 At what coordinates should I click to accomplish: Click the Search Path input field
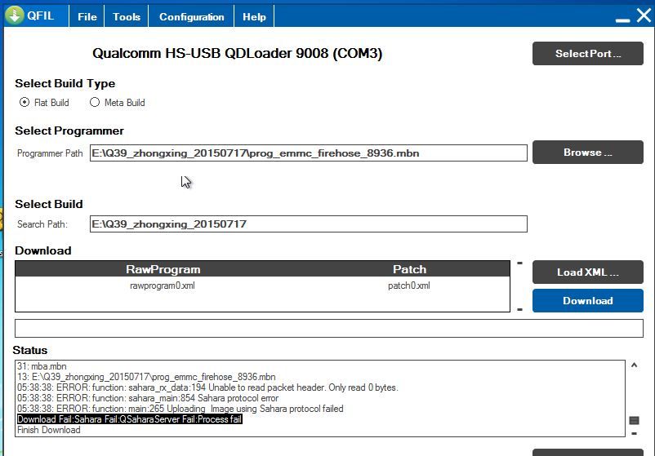click(x=308, y=224)
